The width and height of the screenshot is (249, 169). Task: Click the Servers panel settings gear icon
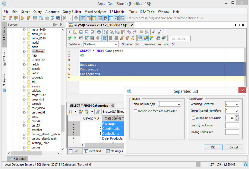pyautogui.click(x=54, y=25)
